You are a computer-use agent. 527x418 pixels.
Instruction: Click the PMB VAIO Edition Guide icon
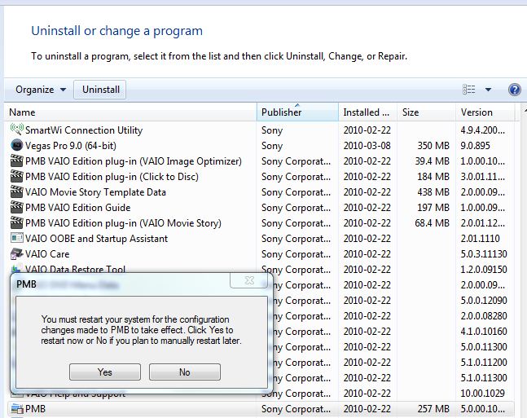[16, 207]
